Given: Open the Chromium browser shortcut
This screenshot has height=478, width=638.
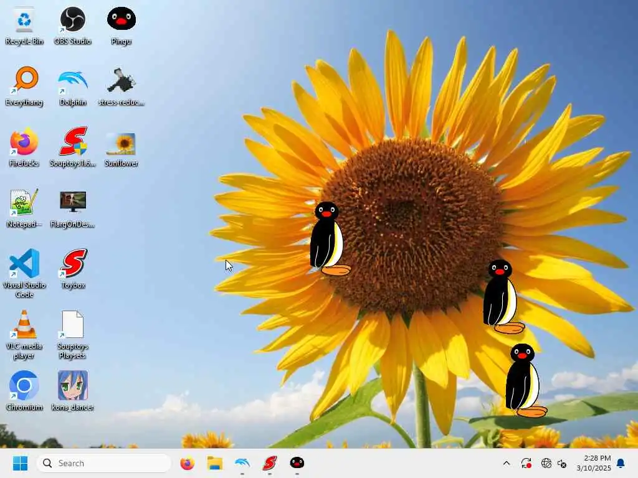Looking at the screenshot, I should (x=24, y=391).
